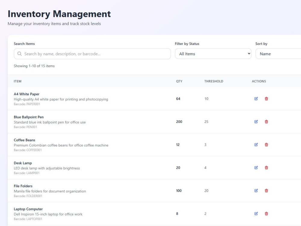This screenshot has height=226, width=301.
Task: Edit the File Folders item
Action: click(x=256, y=191)
